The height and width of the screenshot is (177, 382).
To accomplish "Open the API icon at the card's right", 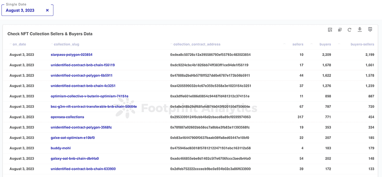I will (x=370, y=30).
